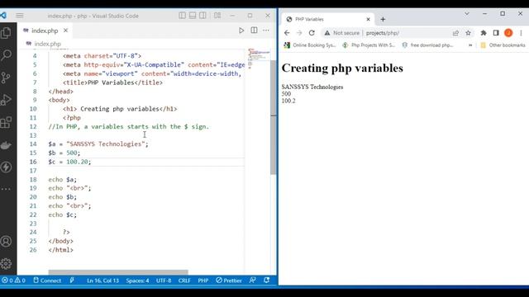Open the Chrome profile avatar
529x297 pixels.
(x=508, y=33)
